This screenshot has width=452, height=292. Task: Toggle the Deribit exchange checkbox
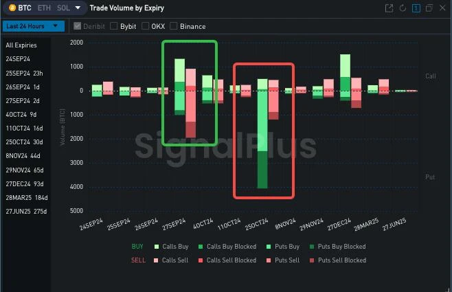(76, 26)
